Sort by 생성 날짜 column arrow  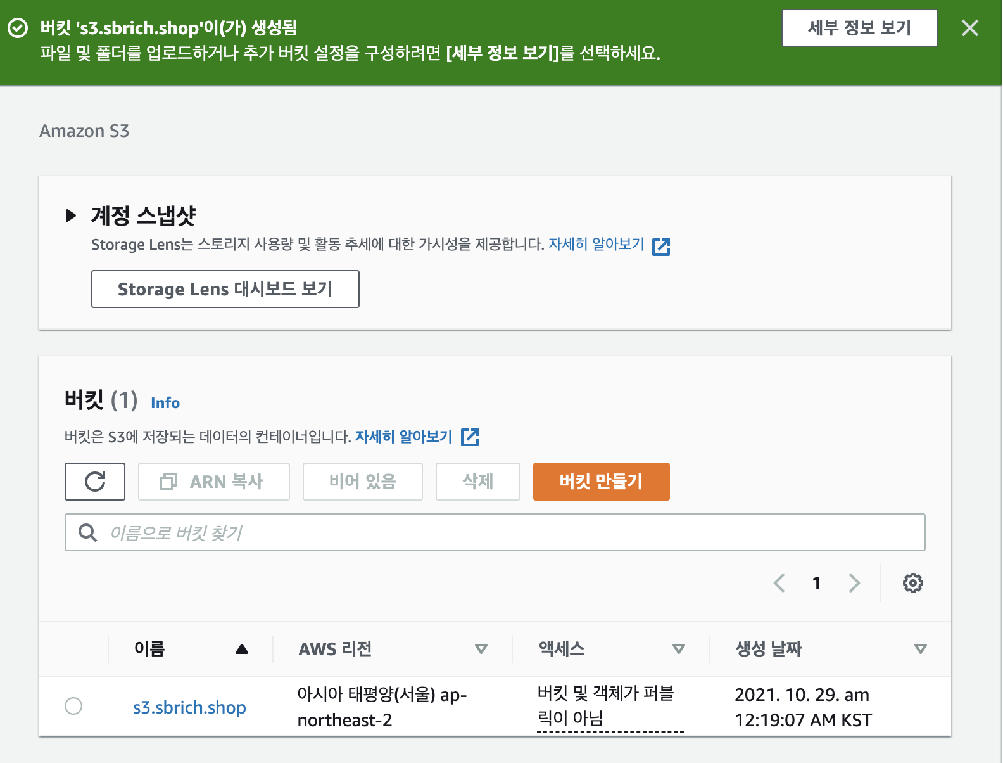point(921,649)
